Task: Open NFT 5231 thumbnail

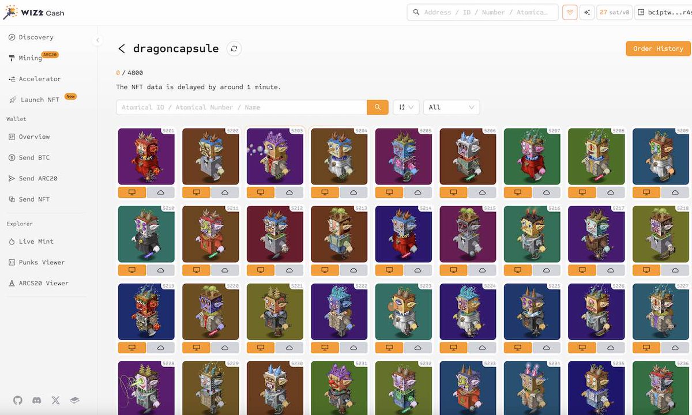Action: (x=339, y=388)
